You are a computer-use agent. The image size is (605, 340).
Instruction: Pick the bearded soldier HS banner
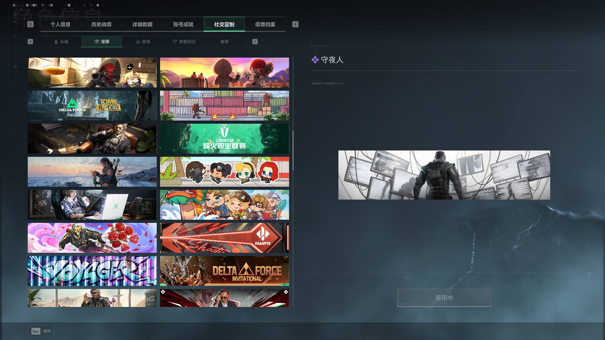[92, 298]
